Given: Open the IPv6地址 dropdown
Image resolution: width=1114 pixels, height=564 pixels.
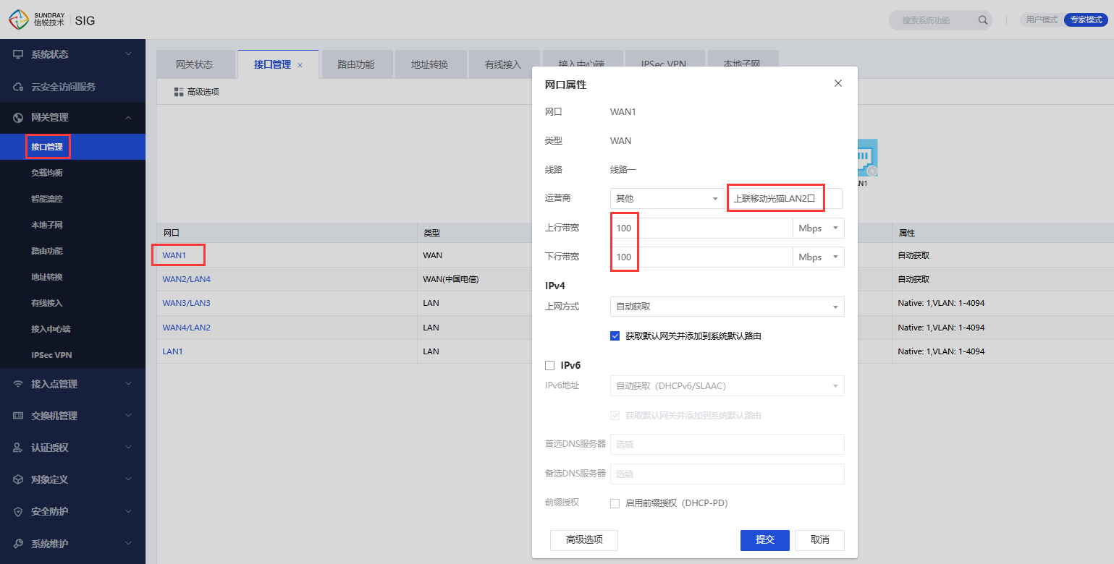Looking at the screenshot, I should (x=727, y=386).
